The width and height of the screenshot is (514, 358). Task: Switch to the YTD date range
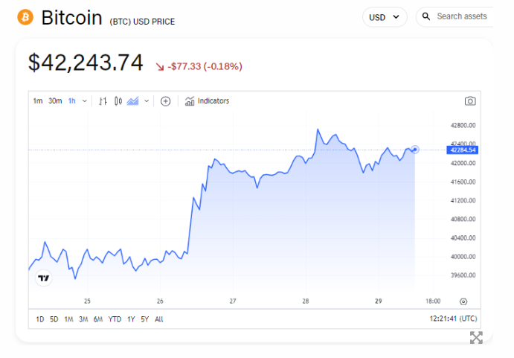coord(115,319)
